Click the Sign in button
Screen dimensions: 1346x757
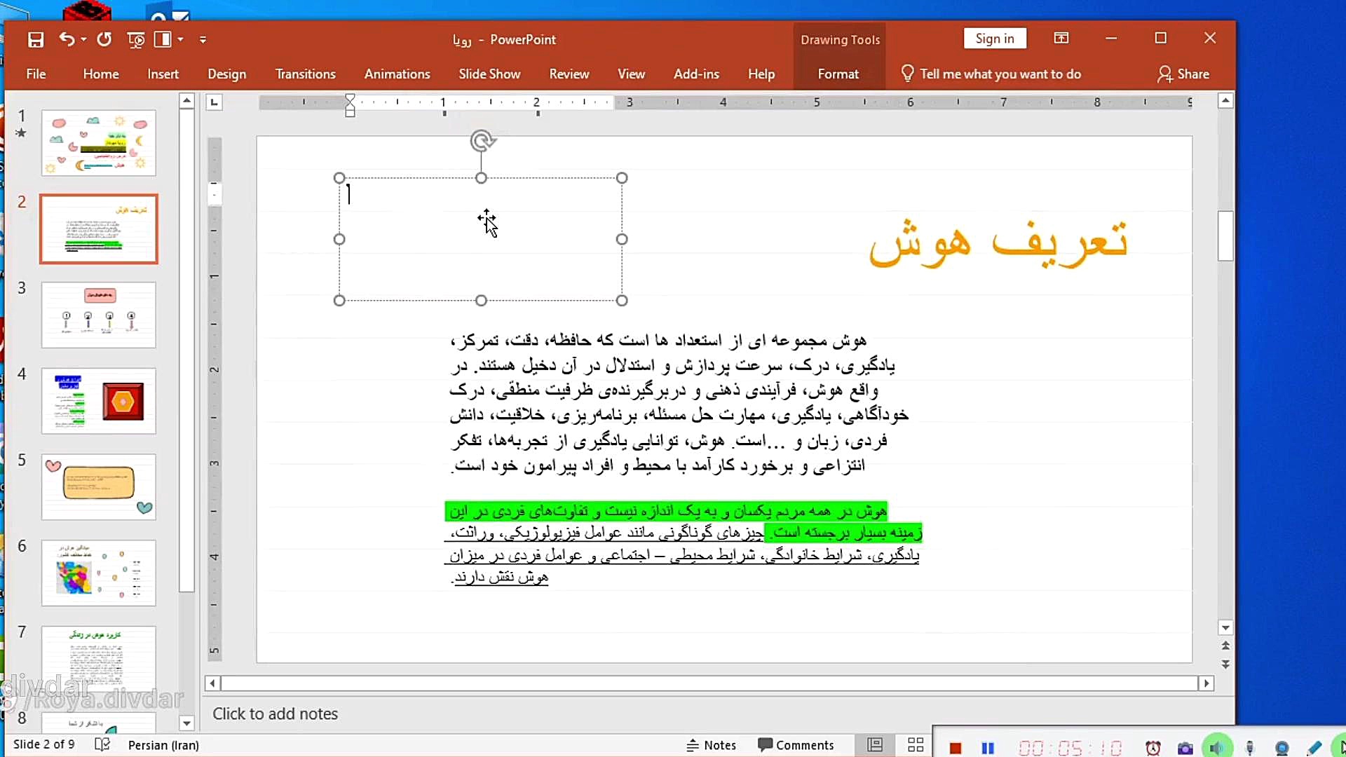[x=995, y=39]
